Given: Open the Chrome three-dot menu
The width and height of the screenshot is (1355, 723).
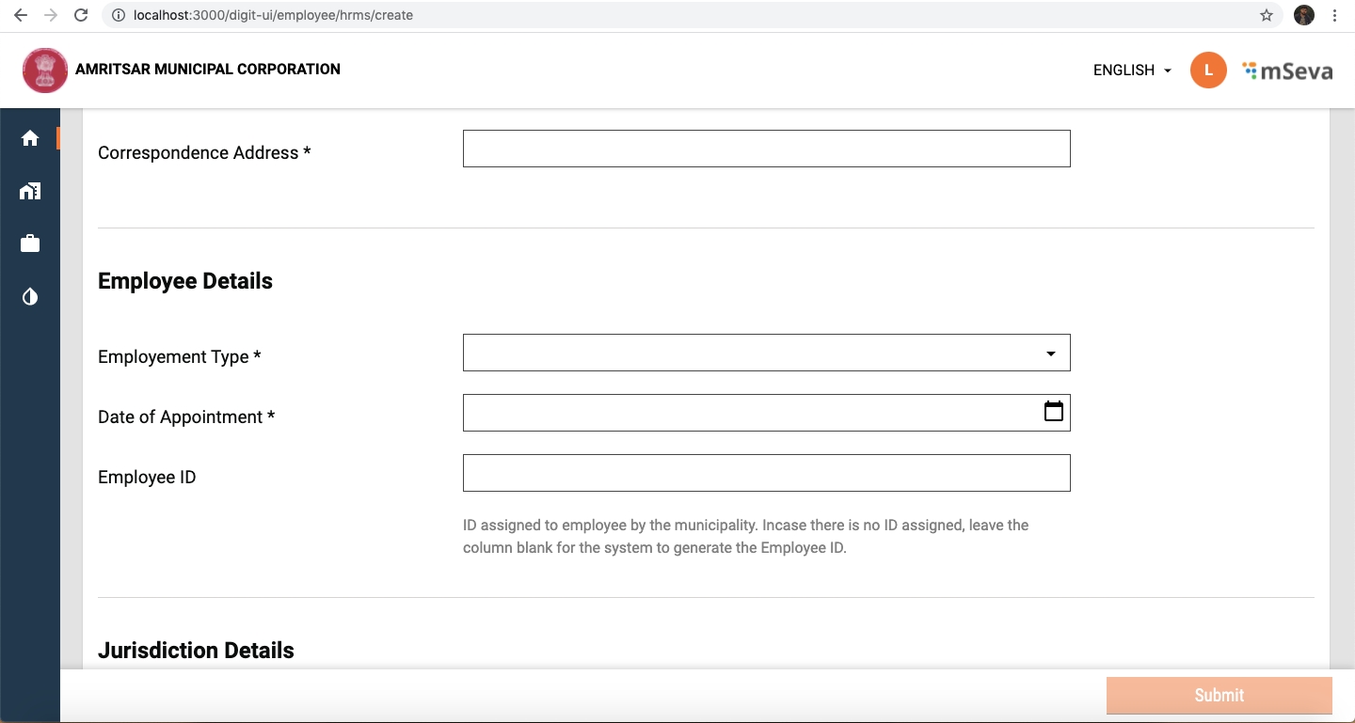Looking at the screenshot, I should click(1335, 15).
